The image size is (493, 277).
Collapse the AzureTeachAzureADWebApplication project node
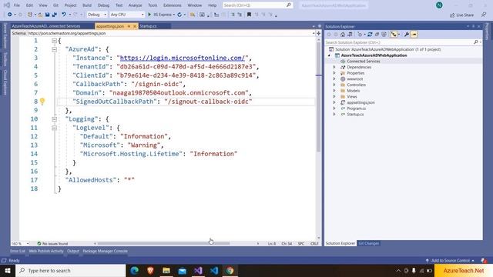[x=329, y=55]
